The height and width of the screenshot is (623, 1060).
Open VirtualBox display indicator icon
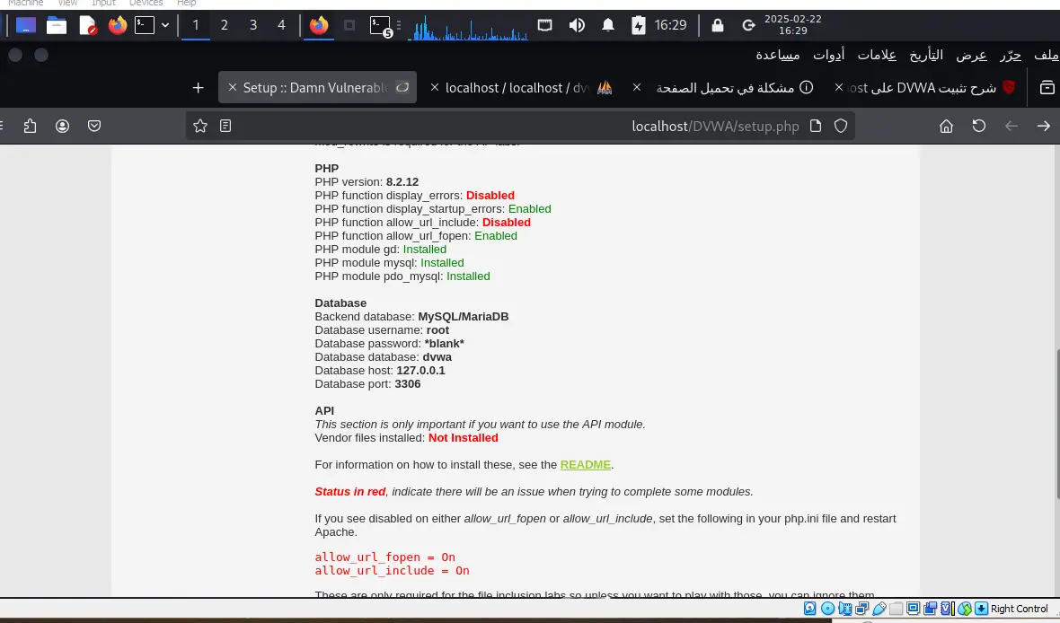(x=914, y=609)
